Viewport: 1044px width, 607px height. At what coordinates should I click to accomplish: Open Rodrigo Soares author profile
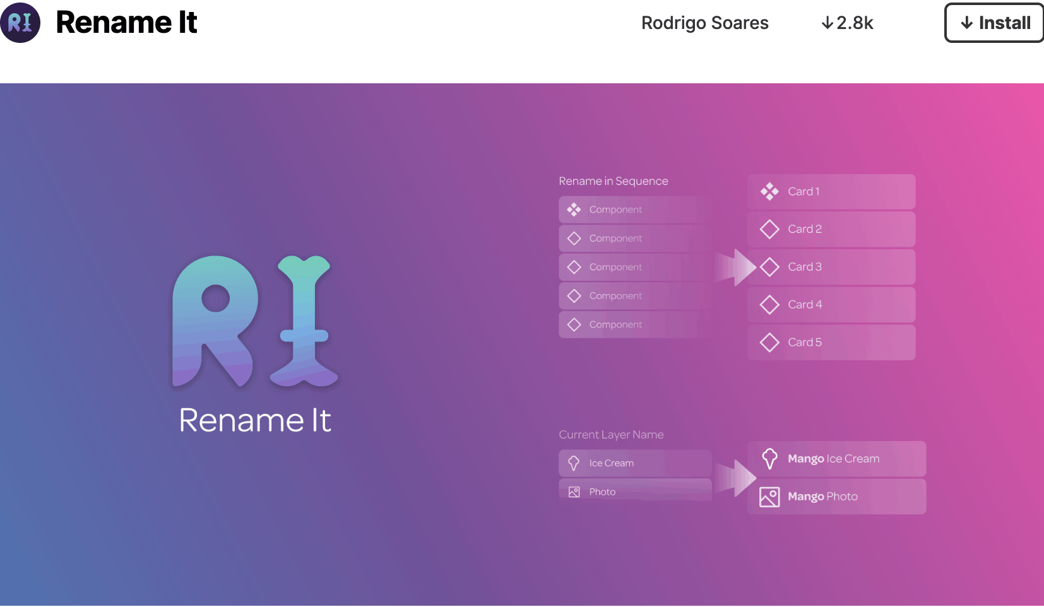click(704, 23)
